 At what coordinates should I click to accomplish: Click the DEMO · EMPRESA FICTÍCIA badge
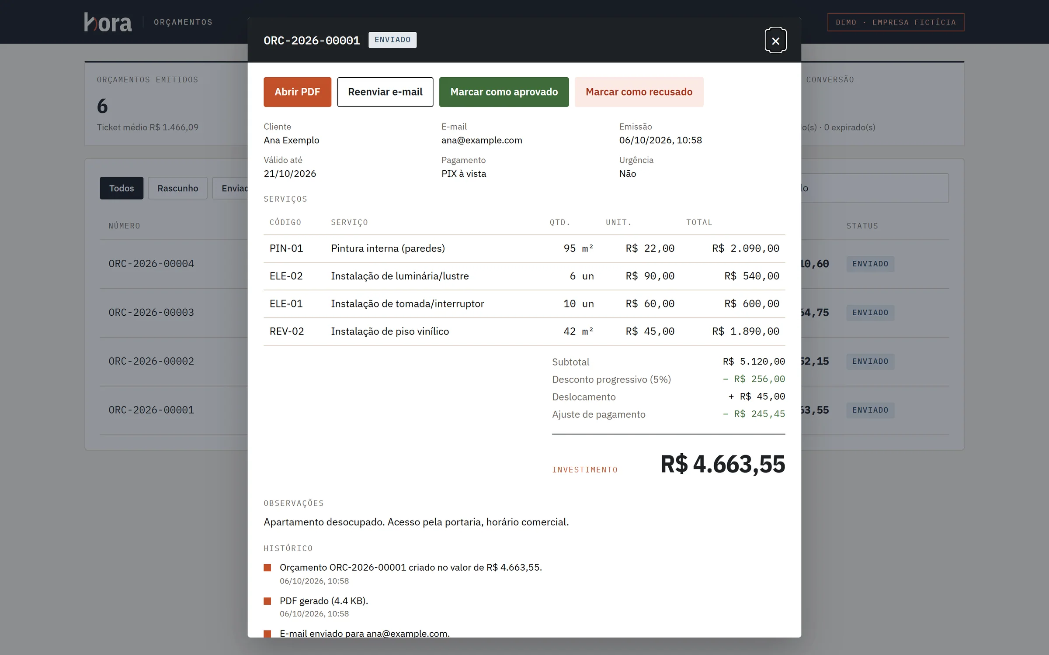click(896, 22)
